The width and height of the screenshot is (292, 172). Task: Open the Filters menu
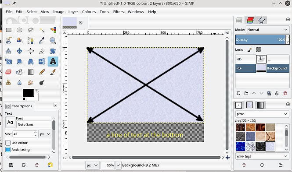[119, 12]
